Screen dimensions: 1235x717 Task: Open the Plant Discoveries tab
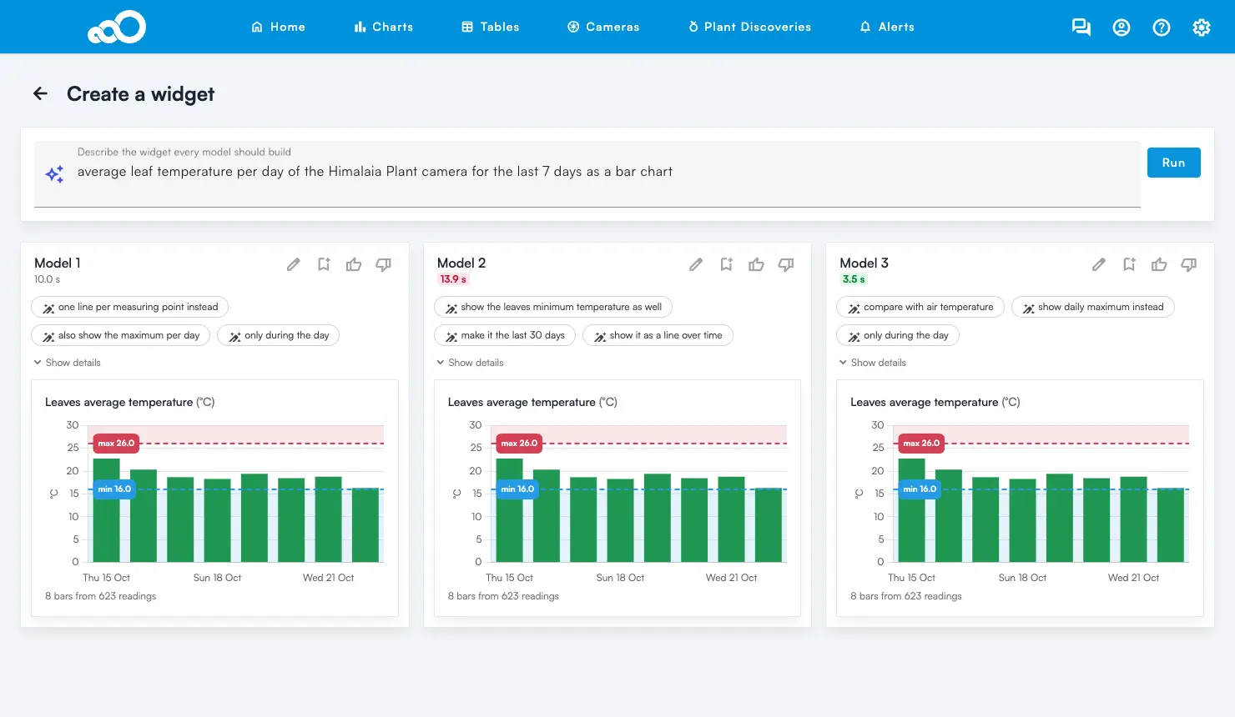point(749,27)
